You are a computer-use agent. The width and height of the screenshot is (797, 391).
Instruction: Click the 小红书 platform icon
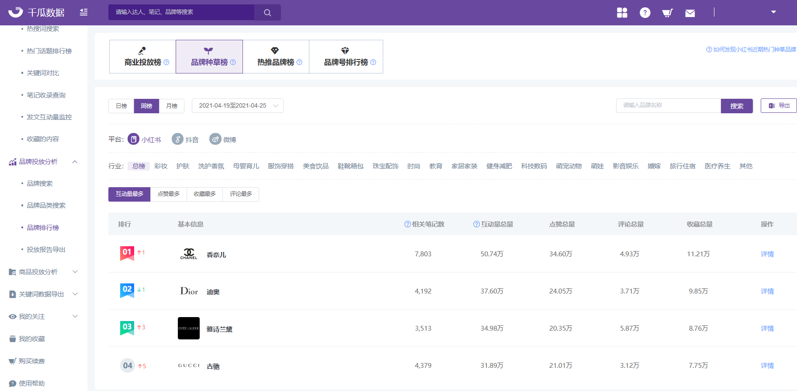point(133,139)
